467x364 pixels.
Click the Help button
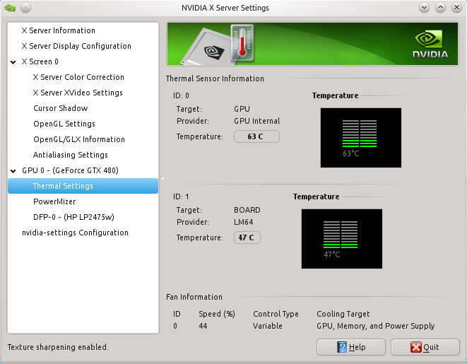(351, 347)
